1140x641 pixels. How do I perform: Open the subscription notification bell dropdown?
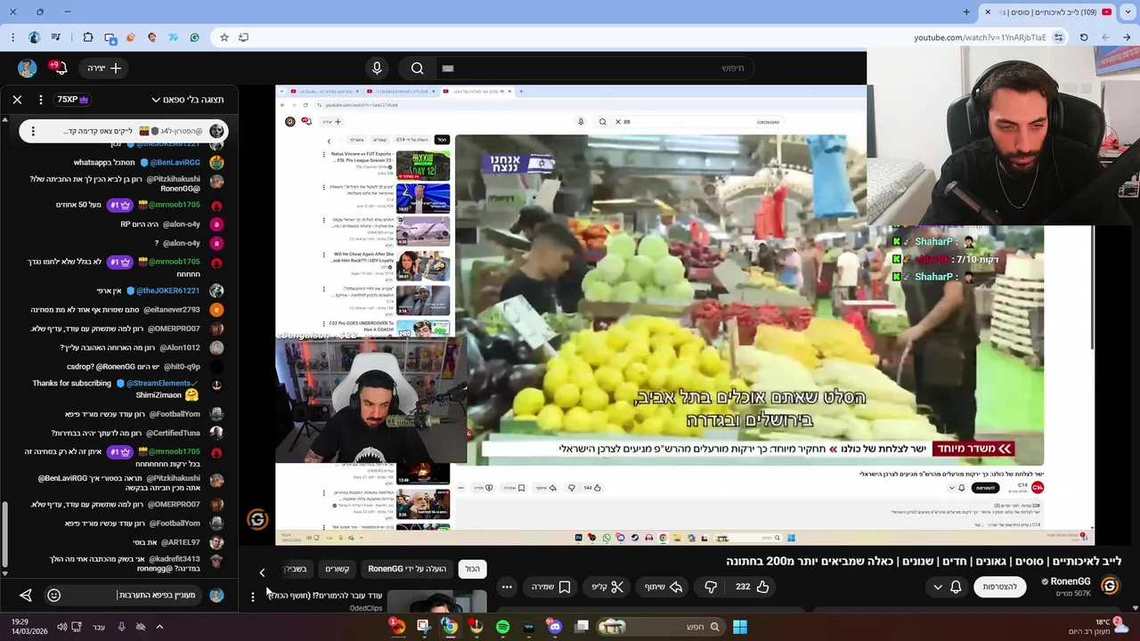point(947,587)
